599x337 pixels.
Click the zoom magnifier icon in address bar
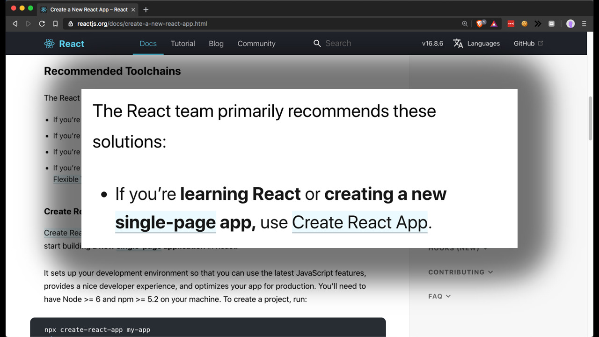[x=465, y=23]
